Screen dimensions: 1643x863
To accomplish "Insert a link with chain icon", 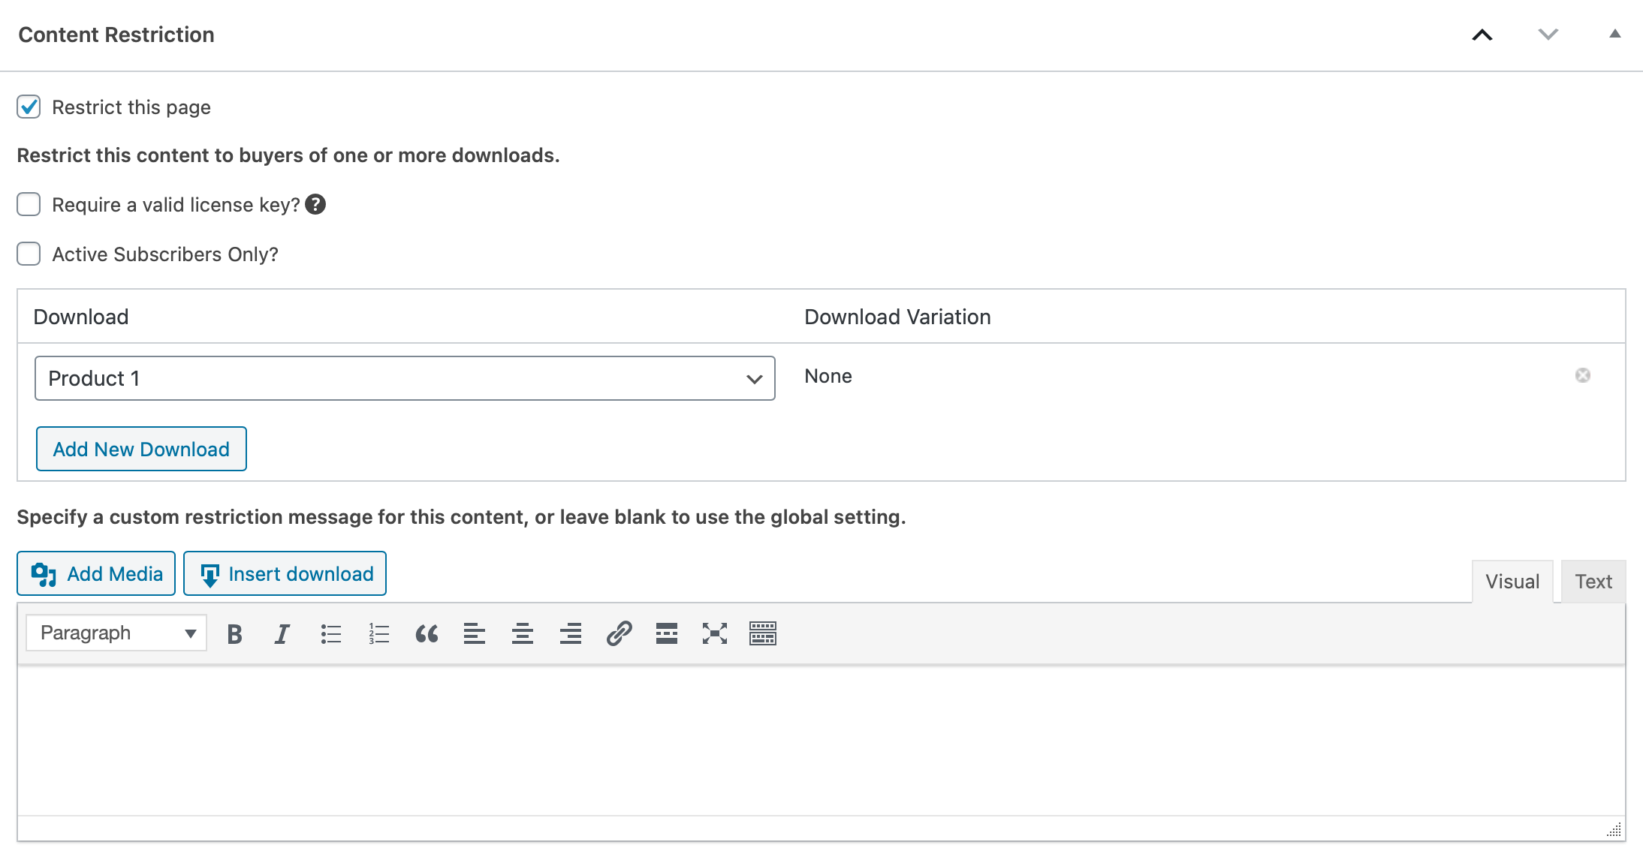I will pyautogui.click(x=619, y=634).
